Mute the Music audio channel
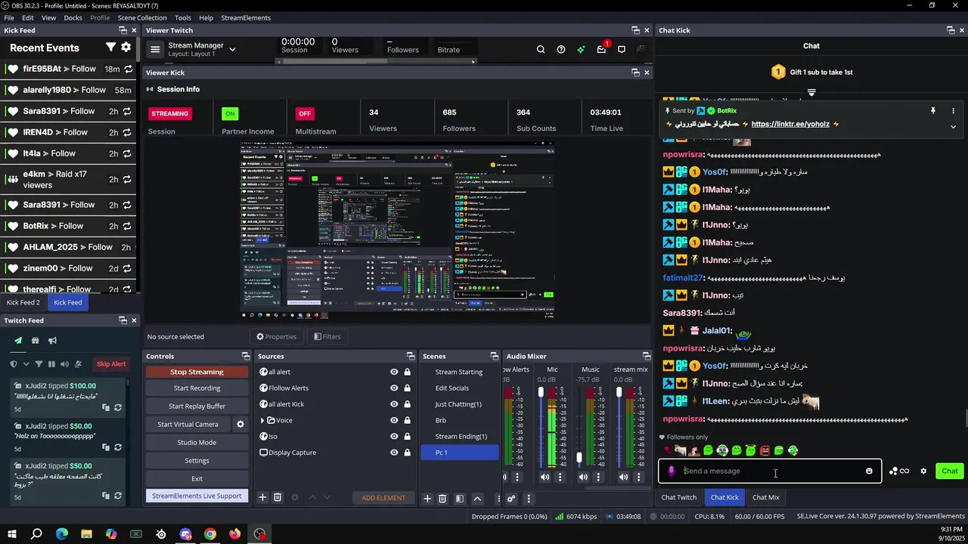 click(583, 477)
